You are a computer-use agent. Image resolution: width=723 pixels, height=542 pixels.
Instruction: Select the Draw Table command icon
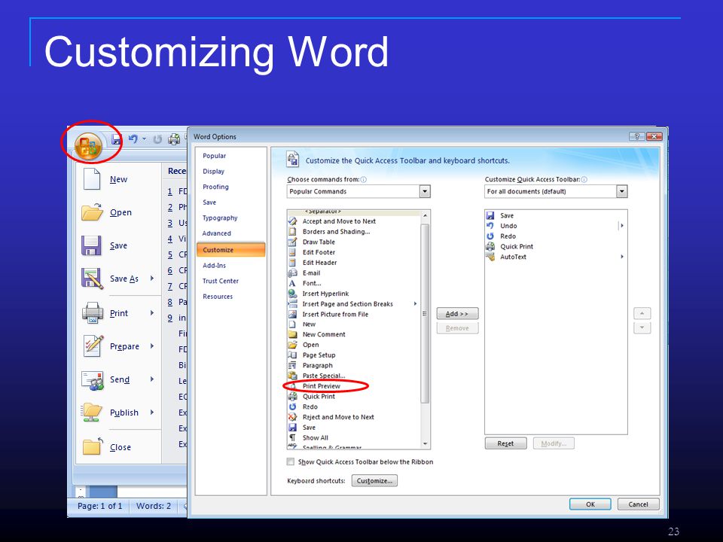click(292, 242)
